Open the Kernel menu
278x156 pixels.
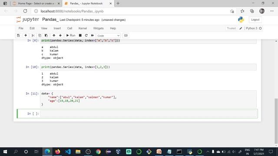[x=83, y=28]
